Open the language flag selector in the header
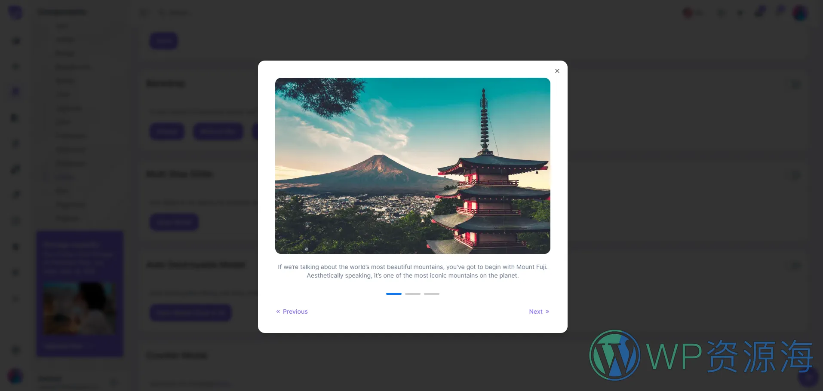The width and height of the screenshot is (823, 391). 688,12
